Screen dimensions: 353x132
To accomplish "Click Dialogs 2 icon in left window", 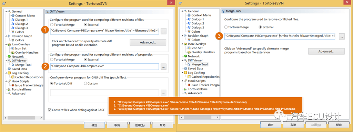I will tap(13, 24).
